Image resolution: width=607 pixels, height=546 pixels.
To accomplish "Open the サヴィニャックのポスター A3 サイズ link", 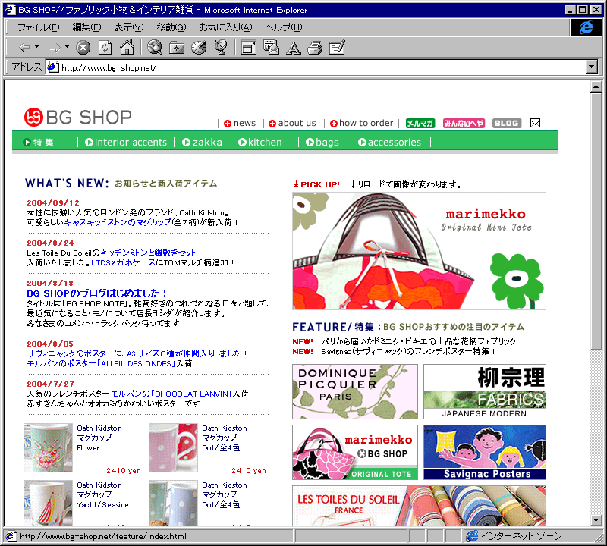I will pos(137,353).
